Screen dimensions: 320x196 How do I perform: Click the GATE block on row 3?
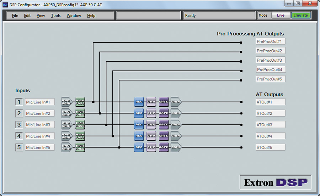pyautogui.click(x=164, y=125)
